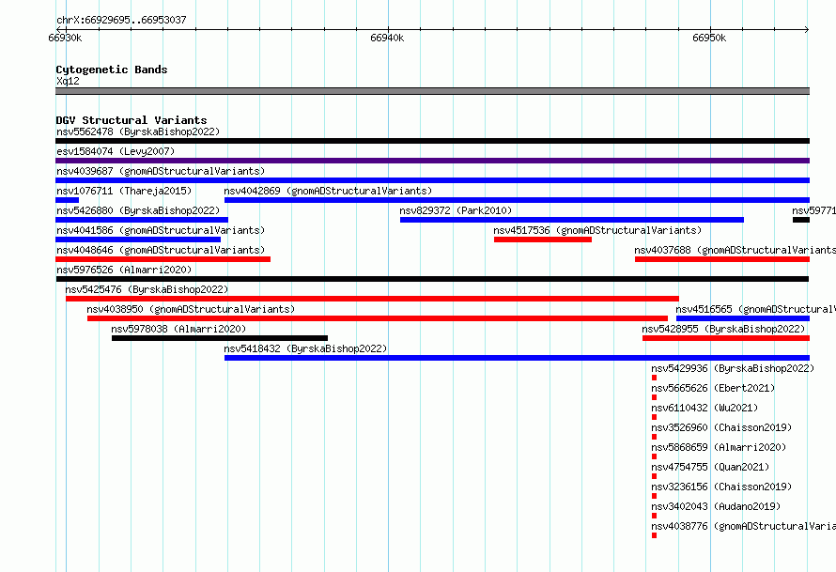The width and height of the screenshot is (836, 572).
Task: Open the nsv4517536 variant label
Action: tap(597, 230)
